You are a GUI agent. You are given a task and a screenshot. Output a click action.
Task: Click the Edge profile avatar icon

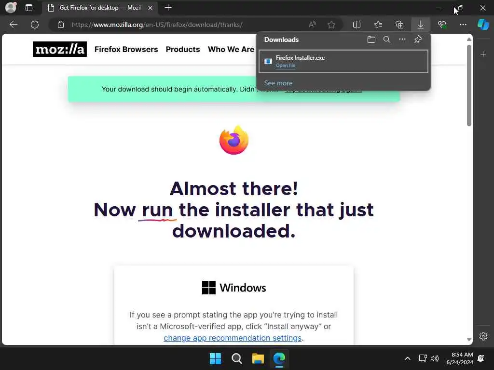[x=11, y=8]
